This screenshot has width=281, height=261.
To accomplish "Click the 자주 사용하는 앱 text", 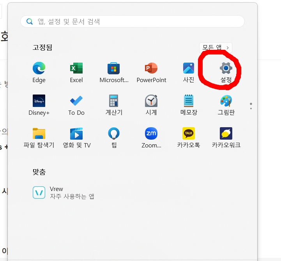I will coord(72,196).
